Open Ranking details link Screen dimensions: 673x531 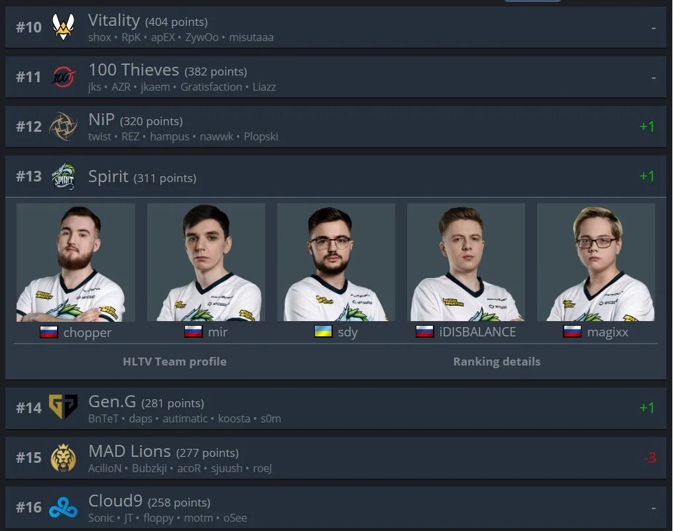pyautogui.click(x=497, y=362)
